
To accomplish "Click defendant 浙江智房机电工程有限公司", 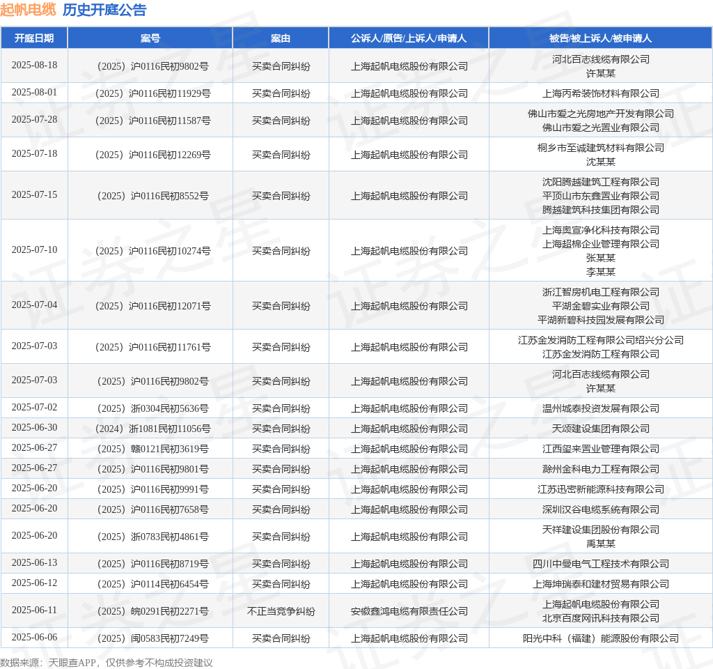I will (x=601, y=292).
